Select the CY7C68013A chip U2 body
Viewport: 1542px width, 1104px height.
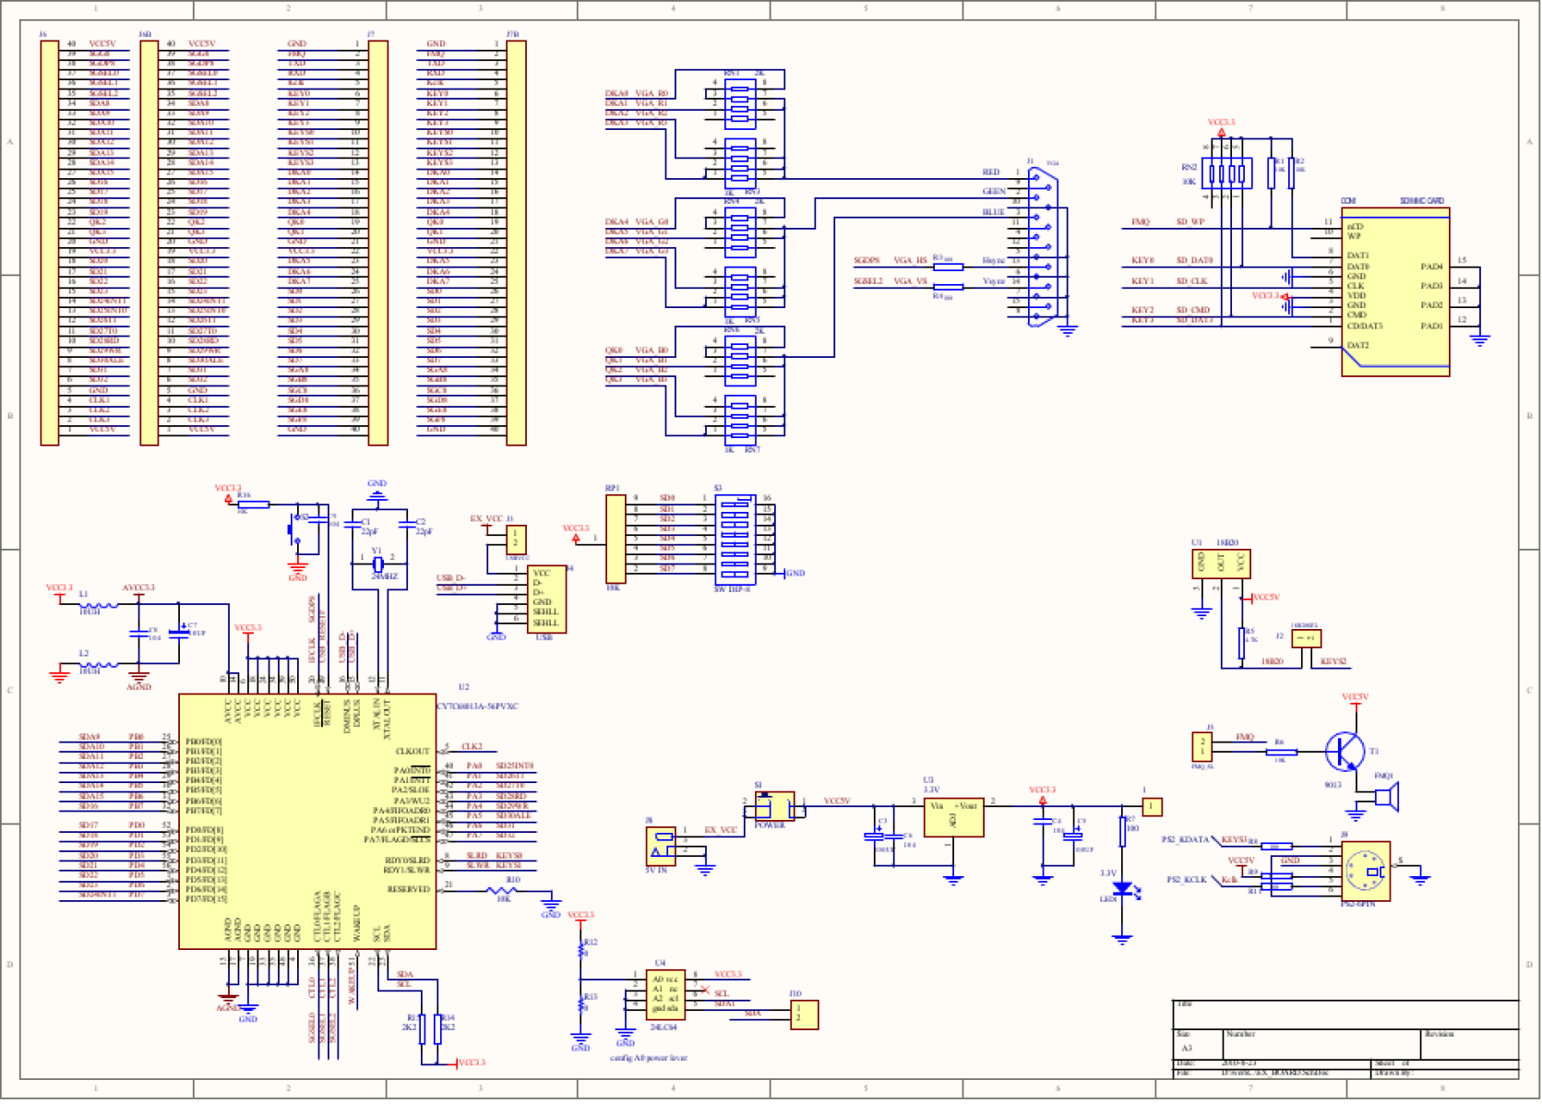(306, 822)
